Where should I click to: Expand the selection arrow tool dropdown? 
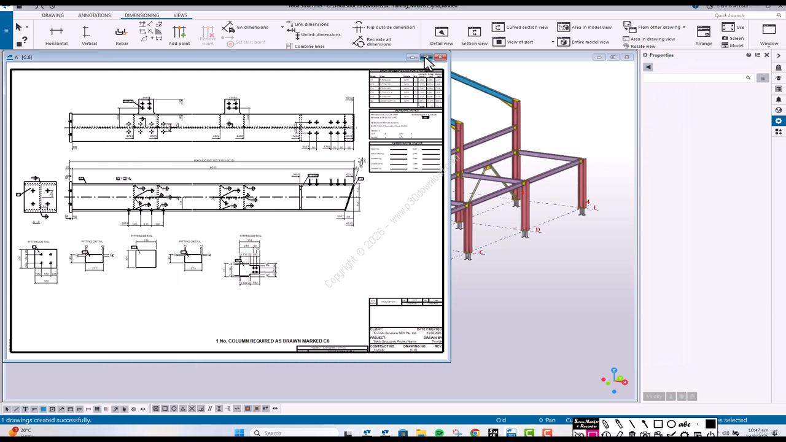point(27,27)
